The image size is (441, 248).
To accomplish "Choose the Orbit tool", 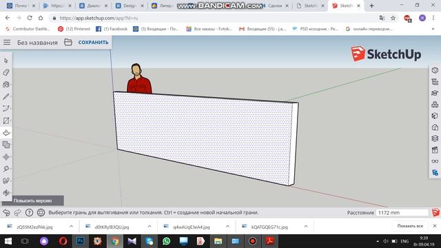I will 6,193.
